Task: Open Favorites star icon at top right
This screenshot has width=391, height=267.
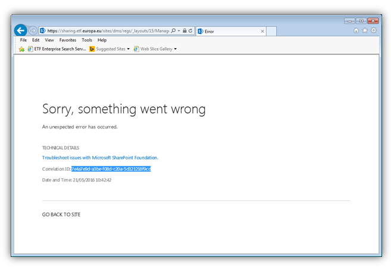Action: coord(365,31)
